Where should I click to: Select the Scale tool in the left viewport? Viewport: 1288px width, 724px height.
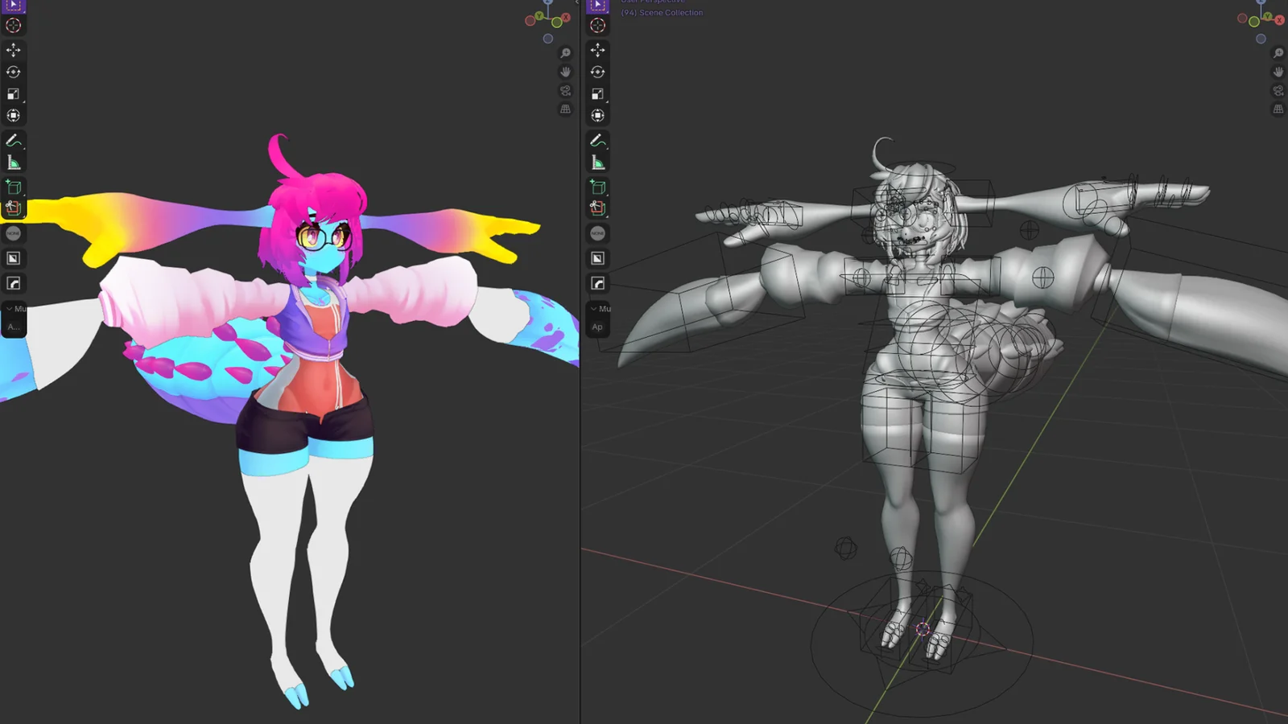click(13, 94)
